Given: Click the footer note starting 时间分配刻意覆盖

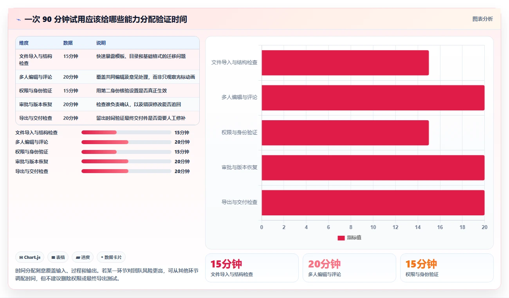Looking at the screenshot, I should click(106, 275).
